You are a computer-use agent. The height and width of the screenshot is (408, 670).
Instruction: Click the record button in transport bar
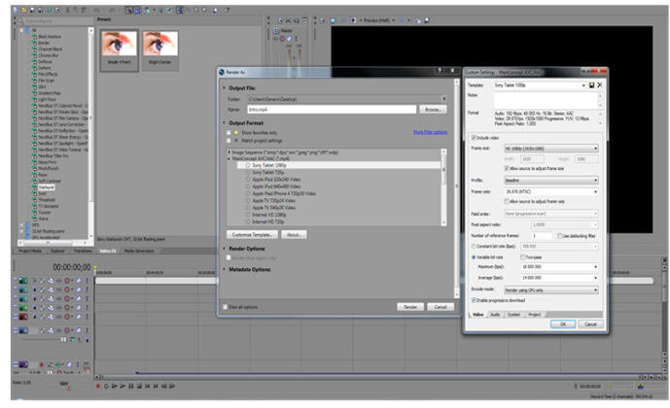tap(100, 386)
